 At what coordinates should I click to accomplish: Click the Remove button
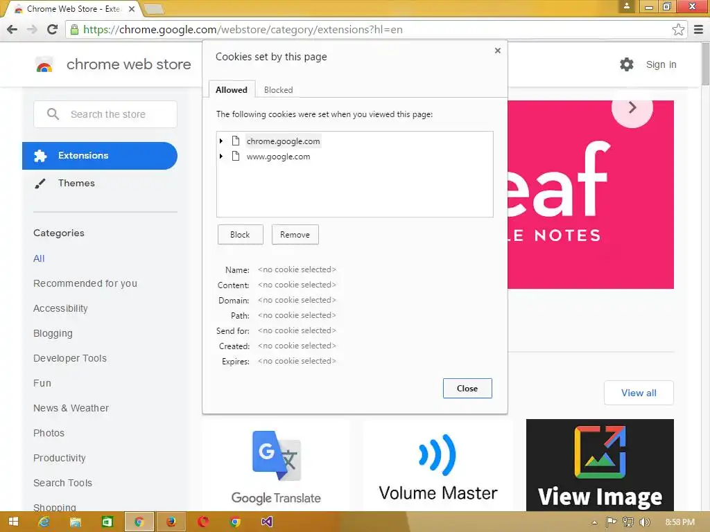pos(295,235)
